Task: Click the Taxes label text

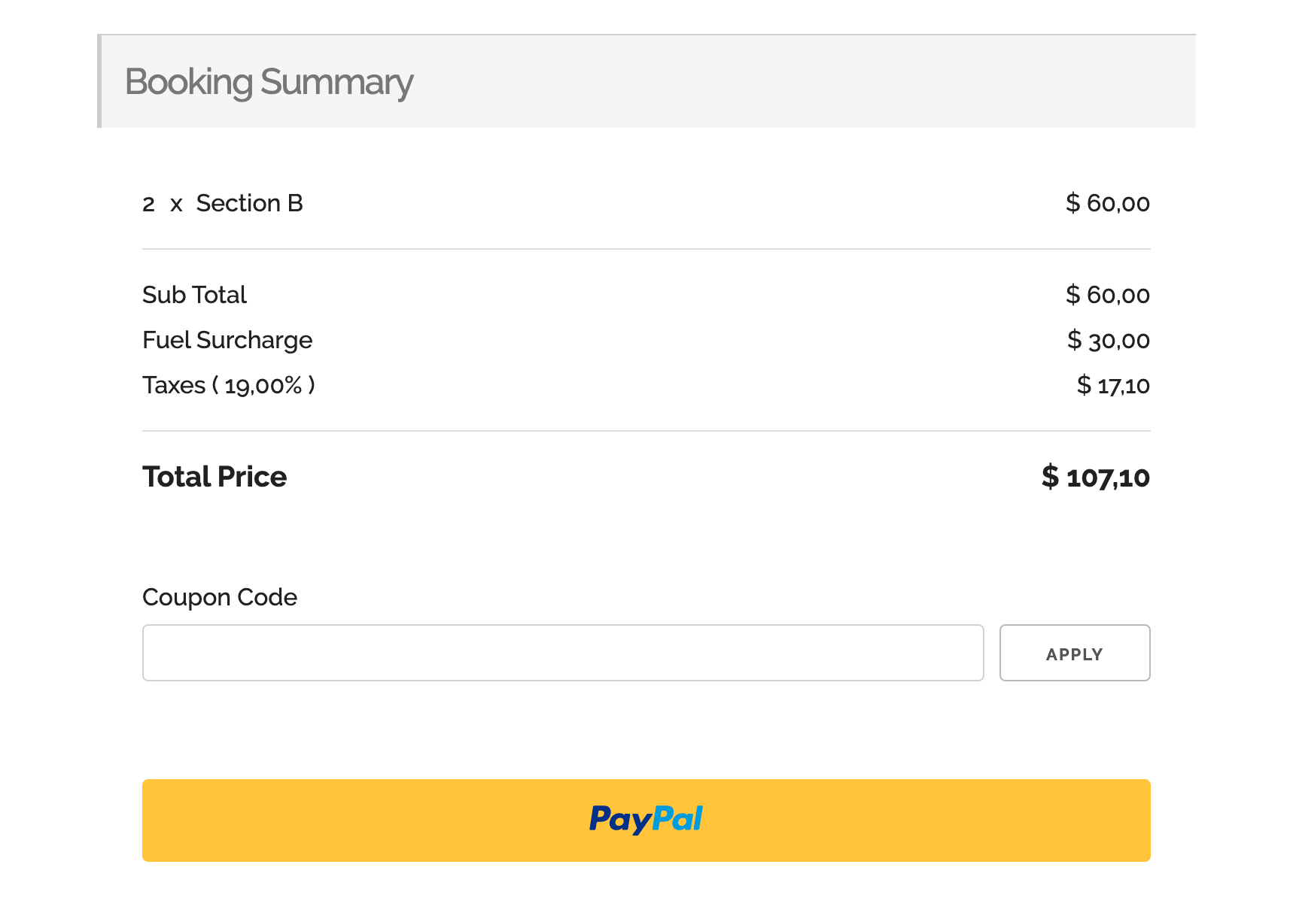Action: point(174,385)
